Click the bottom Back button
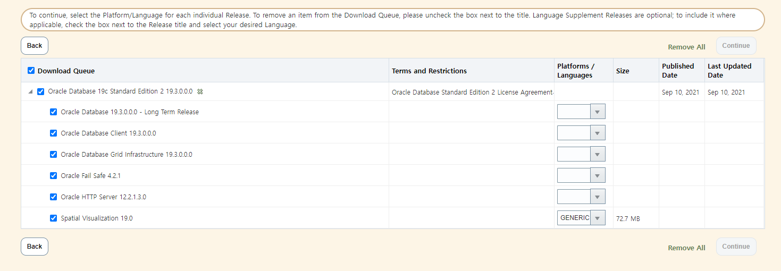Viewport: 781px width, 271px height. click(35, 247)
